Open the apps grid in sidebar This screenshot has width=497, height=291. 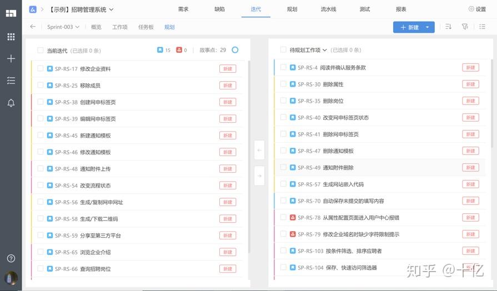tap(11, 37)
